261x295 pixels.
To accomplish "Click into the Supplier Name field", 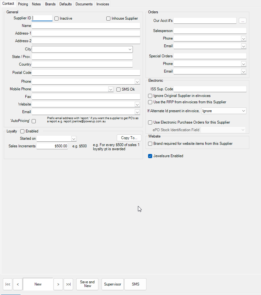I will pos(86,26).
